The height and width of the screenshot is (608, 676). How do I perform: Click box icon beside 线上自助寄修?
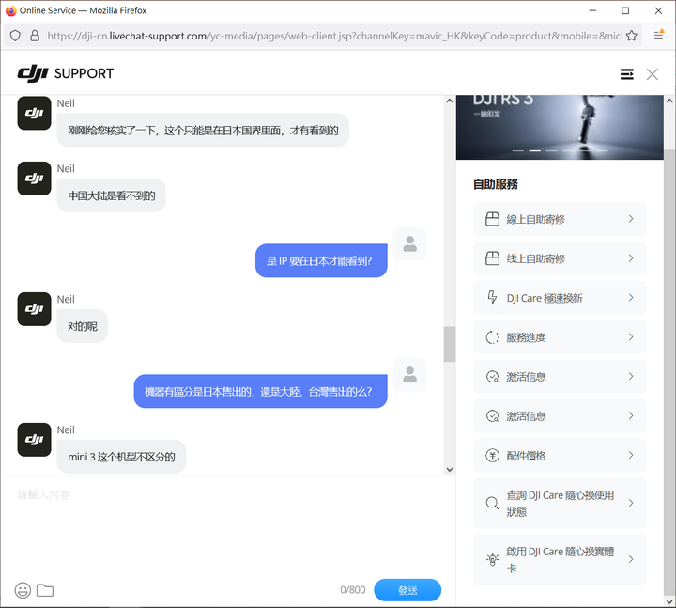tap(492, 258)
